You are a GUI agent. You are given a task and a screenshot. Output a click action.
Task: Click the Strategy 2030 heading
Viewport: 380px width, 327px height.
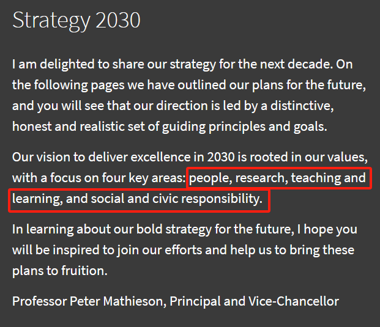click(x=76, y=21)
